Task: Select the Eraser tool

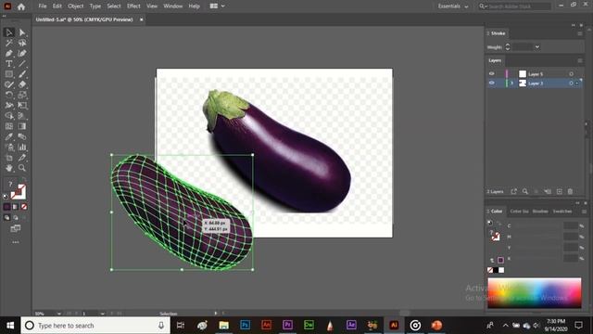Action: coord(22,84)
